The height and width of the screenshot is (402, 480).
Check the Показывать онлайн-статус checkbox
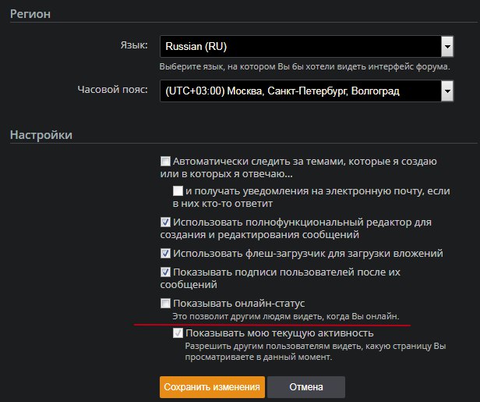tap(165, 303)
